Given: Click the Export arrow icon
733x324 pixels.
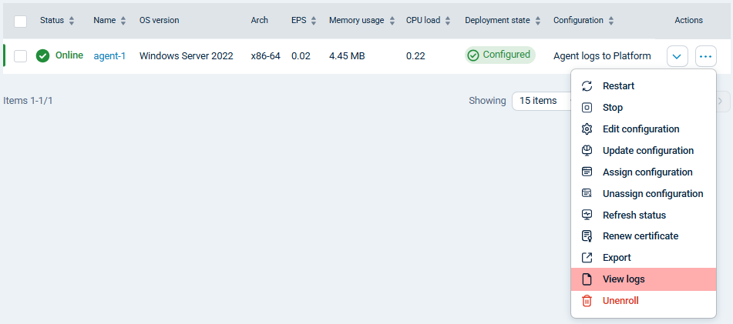Looking at the screenshot, I should pyautogui.click(x=587, y=258).
